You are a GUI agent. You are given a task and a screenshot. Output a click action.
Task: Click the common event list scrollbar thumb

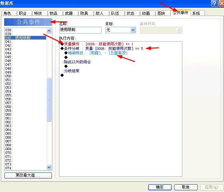pyautogui.click(x=49, y=100)
